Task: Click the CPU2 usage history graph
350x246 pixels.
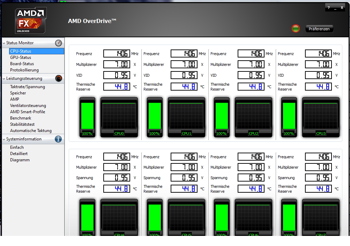Action: coord(254,117)
